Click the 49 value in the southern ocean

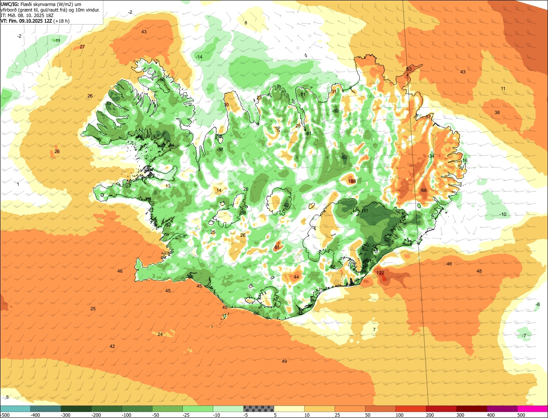[284, 362]
